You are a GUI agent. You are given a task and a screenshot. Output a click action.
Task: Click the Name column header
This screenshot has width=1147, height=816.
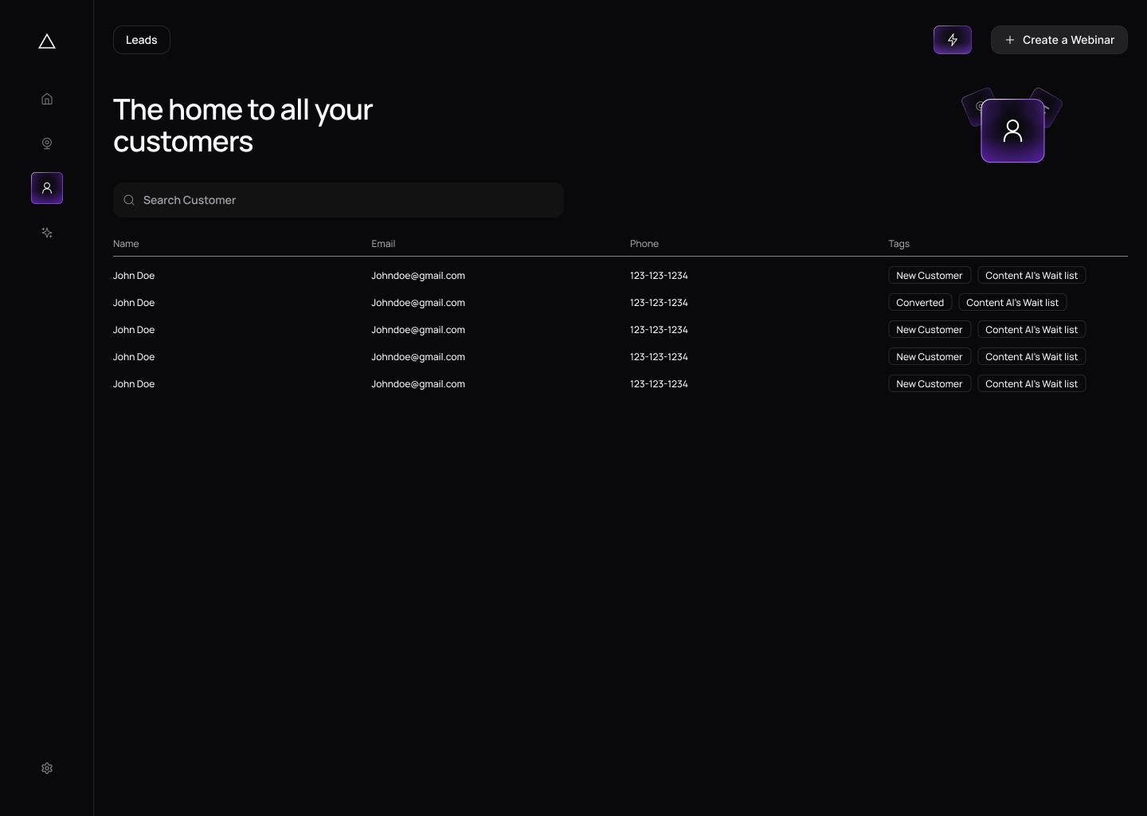(x=126, y=244)
